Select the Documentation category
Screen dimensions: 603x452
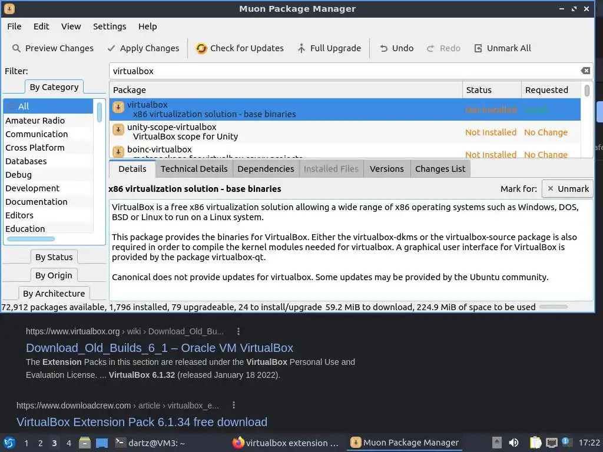(x=48, y=202)
